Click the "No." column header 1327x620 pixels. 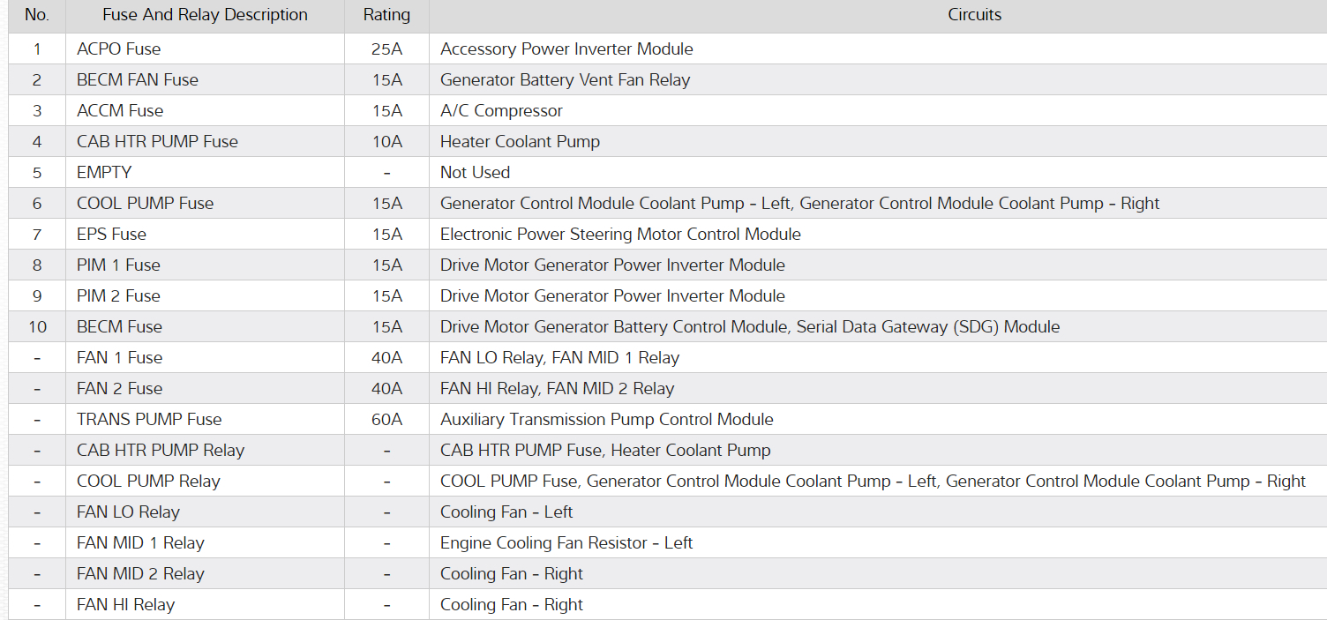point(37,15)
